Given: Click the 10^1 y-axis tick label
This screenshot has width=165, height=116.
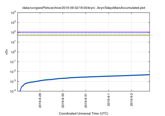Looking at the screenshot, I should (x=13, y=42).
